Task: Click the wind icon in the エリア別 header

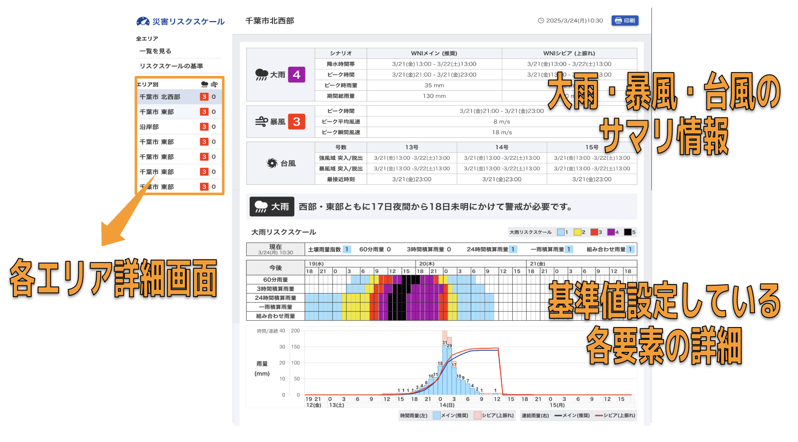Action: point(214,84)
